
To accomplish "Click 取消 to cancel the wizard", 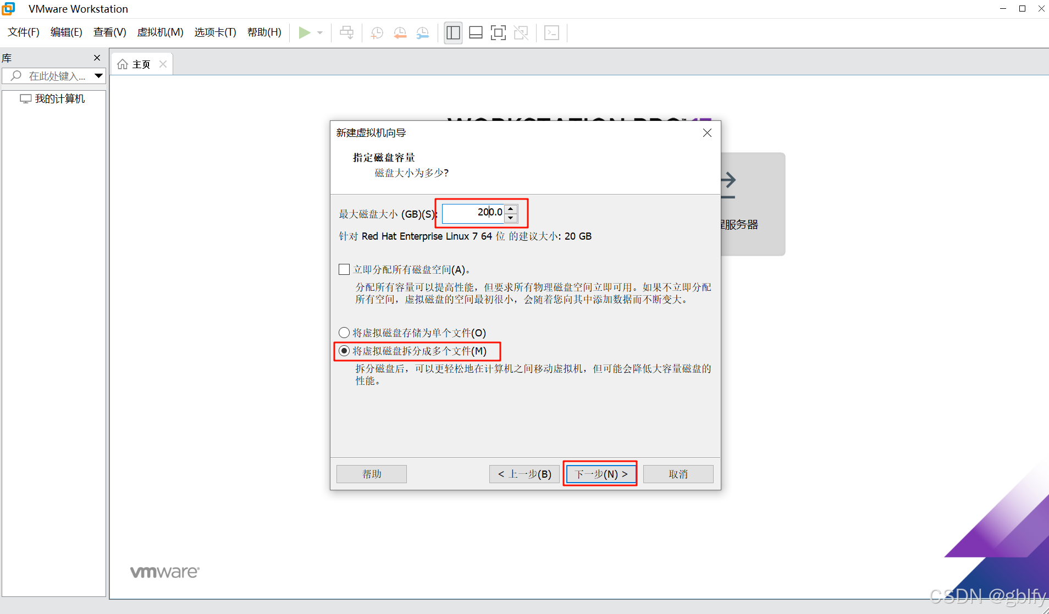I will tap(678, 474).
